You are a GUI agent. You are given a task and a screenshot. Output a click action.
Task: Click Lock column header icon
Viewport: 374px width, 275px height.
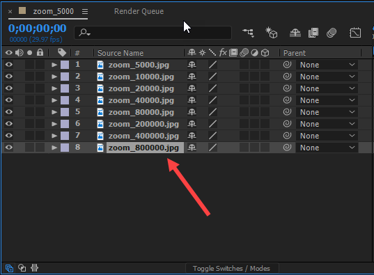40,52
